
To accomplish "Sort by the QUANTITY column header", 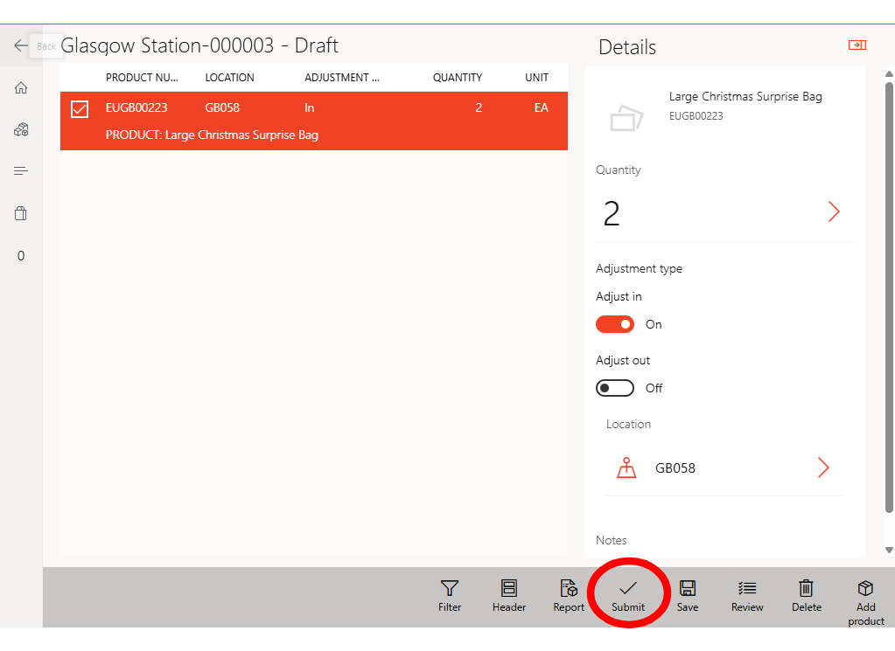I will point(457,78).
